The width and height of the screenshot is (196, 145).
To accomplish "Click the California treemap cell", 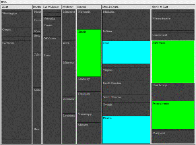I will point(17,90).
